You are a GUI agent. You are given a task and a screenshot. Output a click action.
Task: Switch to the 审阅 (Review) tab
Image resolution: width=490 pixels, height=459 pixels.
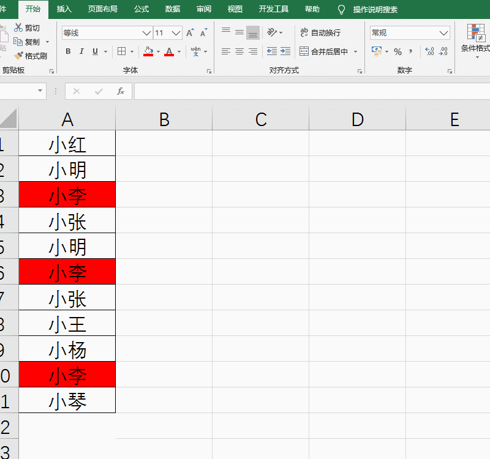coord(204,9)
